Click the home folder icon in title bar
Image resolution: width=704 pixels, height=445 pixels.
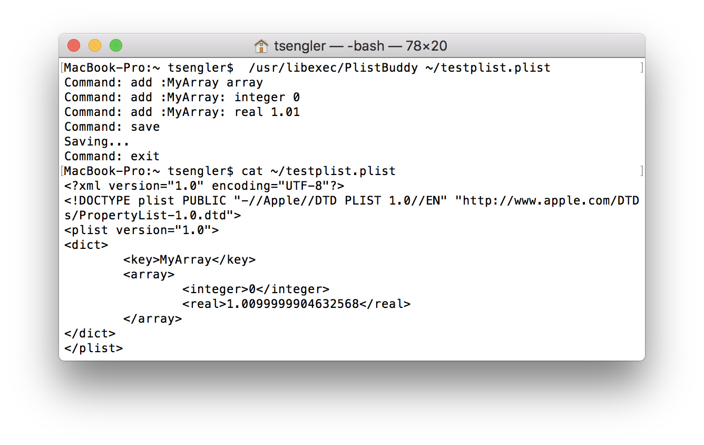(x=261, y=46)
